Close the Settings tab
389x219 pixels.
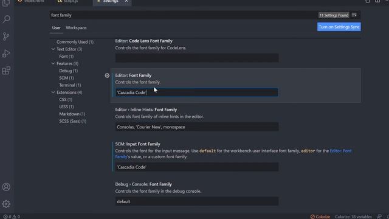126,1
